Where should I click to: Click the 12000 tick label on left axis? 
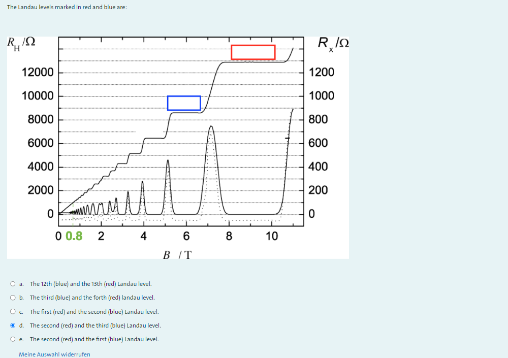39,72
